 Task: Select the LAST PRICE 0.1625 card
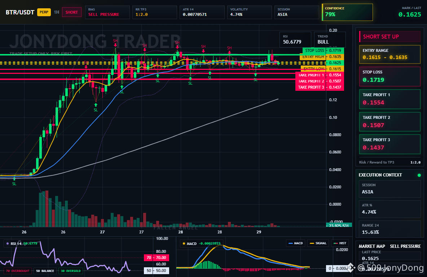click(390, 255)
